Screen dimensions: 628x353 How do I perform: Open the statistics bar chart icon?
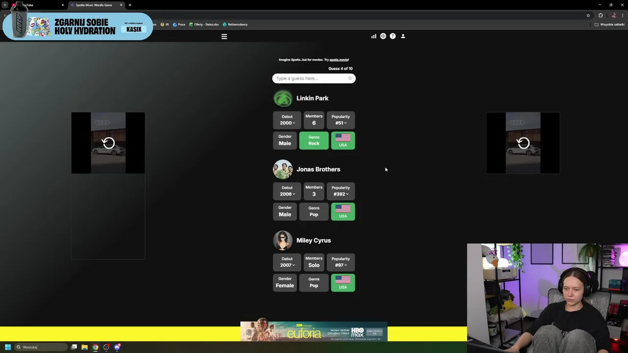pos(374,36)
